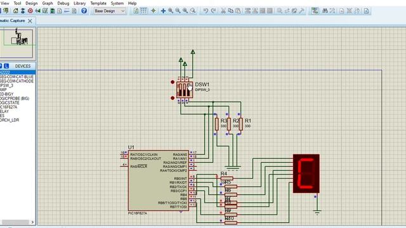The height and width of the screenshot is (228, 406).
Task: Open the View menu
Action: click(5, 3)
